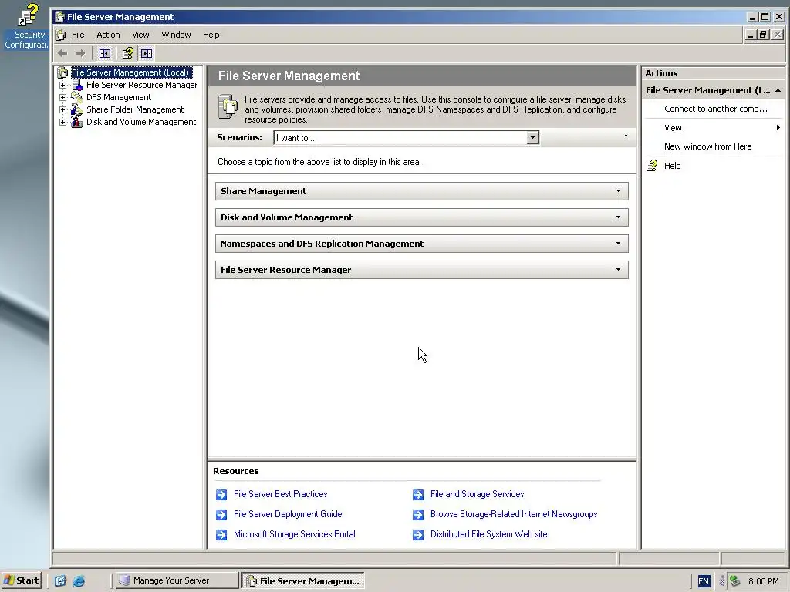Screen dimensions: 790x592
Task: Click the Help toolbar icon with question mark
Action: (x=128, y=53)
